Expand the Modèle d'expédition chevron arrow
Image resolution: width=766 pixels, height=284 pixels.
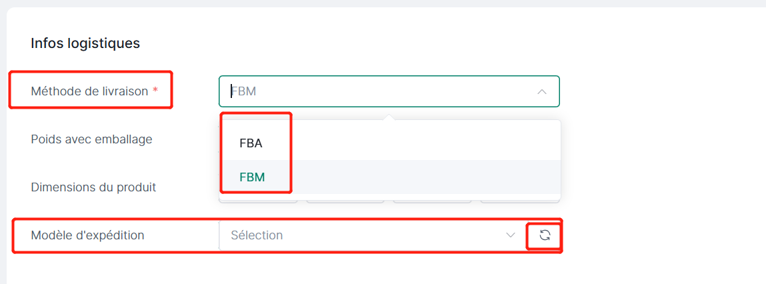(511, 235)
